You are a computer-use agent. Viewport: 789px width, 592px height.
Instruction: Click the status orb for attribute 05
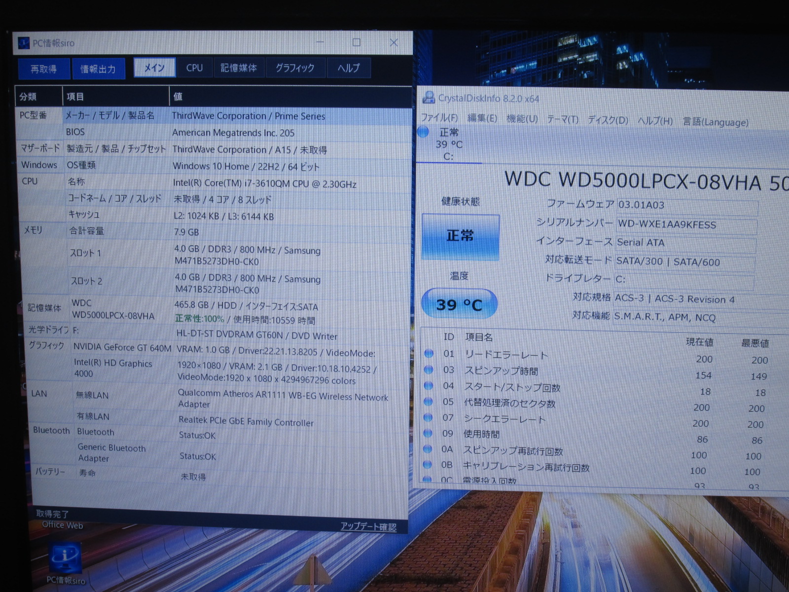[x=428, y=401]
